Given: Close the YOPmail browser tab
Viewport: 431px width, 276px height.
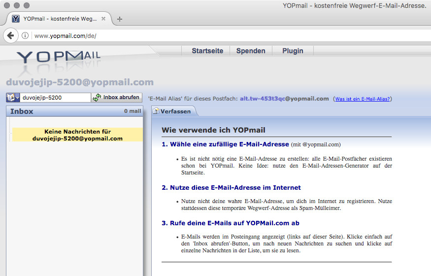Looking at the screenshot, I should (x=103, y=19).
